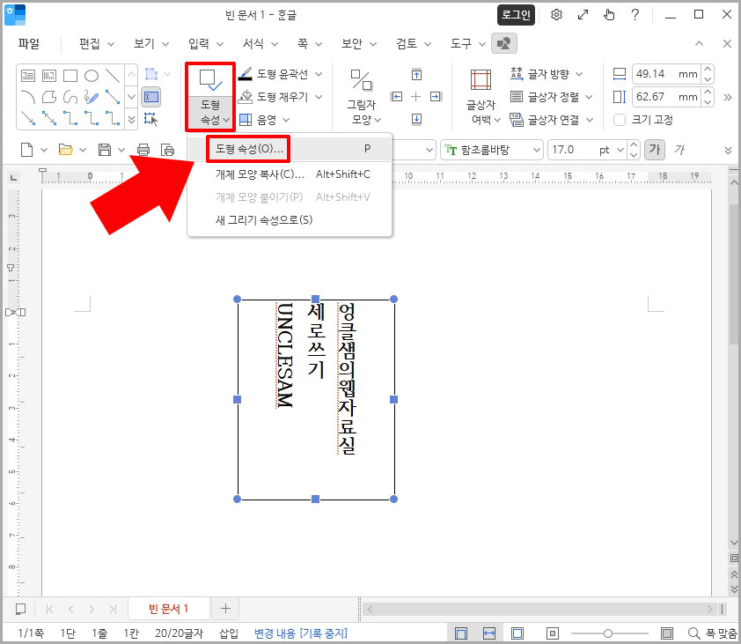741x644 pixels.
Task: Apply 도형 채우기 fill bucket
Action: click(x=245, y=97)
